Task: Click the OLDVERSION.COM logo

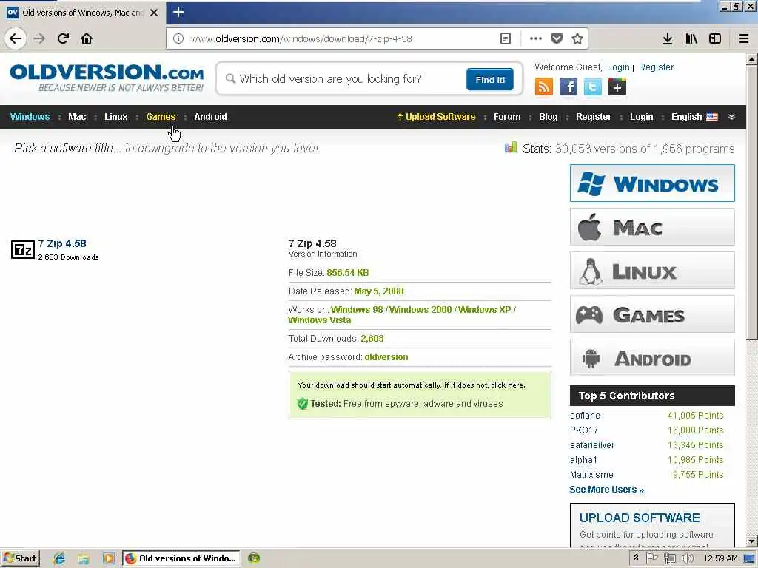Action: [107, 77]
